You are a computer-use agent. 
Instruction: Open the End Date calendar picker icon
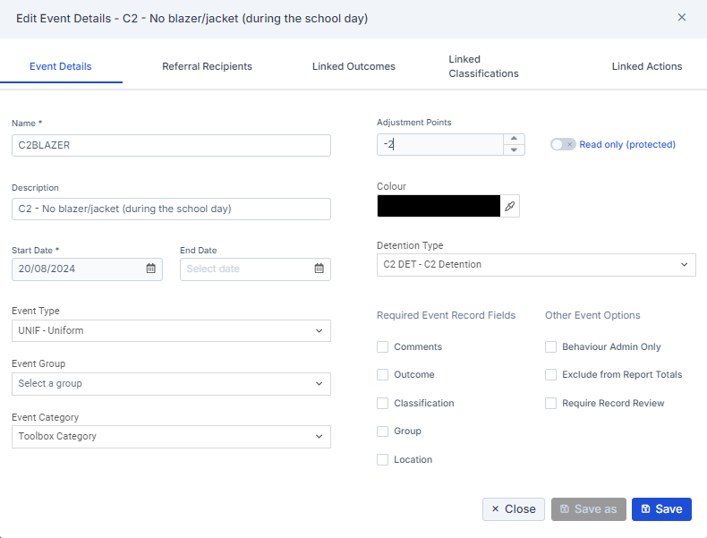pyautogui.click(x=319, y=269)
